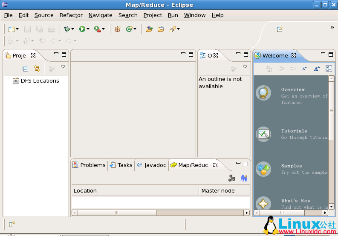Open the Overview globe icon
The image size is (338, 236).
pos(263,93)
